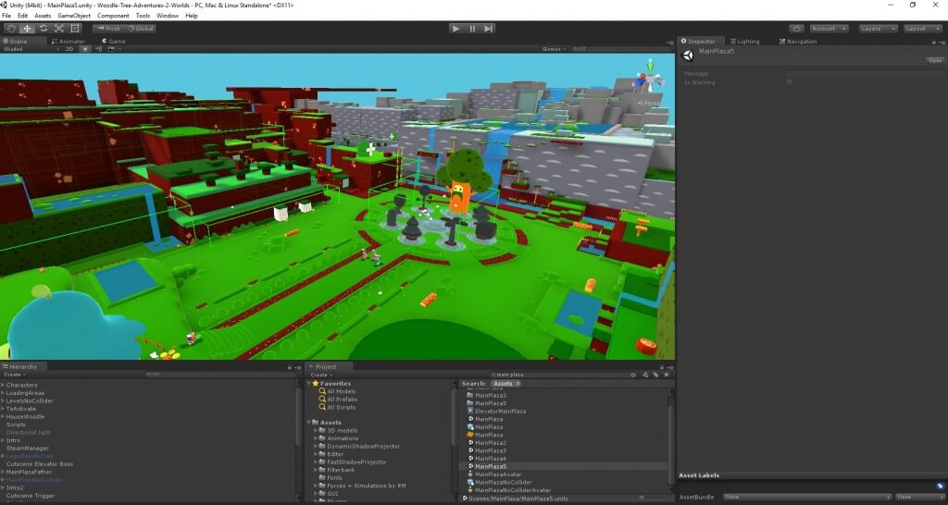The width and height of the screenshot is (948, 505).
Task: Open the Hierarchy Create dropdown
Action: (x=15, y=376)
